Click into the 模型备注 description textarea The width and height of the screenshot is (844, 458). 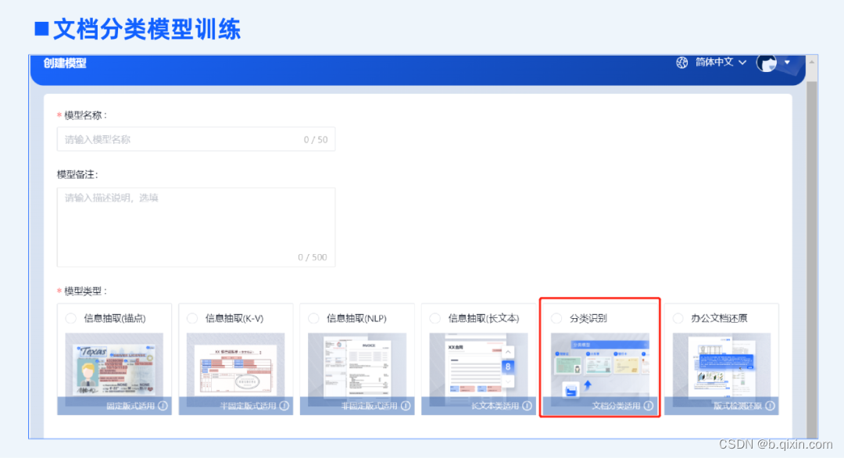(196, 227)
